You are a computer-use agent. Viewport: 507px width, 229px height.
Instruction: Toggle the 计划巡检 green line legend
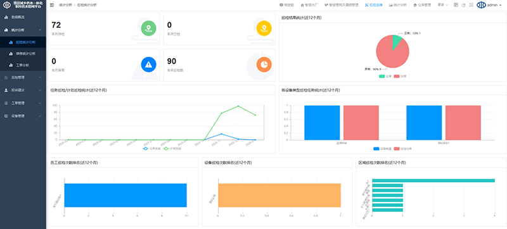171,149
